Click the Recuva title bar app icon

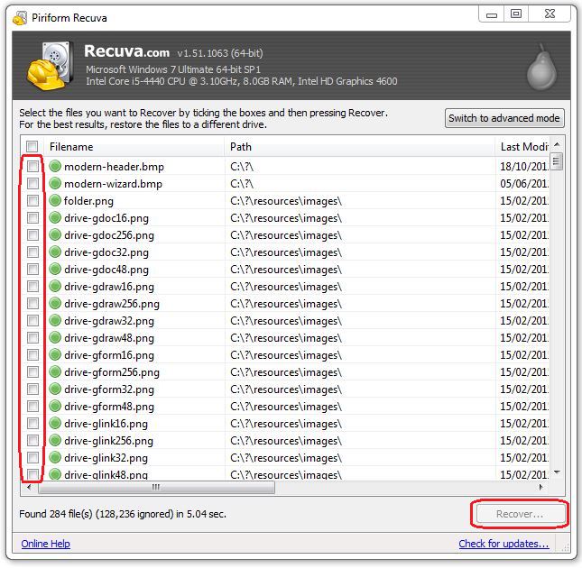[20, 18]
